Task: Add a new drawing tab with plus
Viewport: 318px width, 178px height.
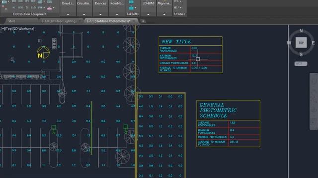Action: tap(143, 21)
